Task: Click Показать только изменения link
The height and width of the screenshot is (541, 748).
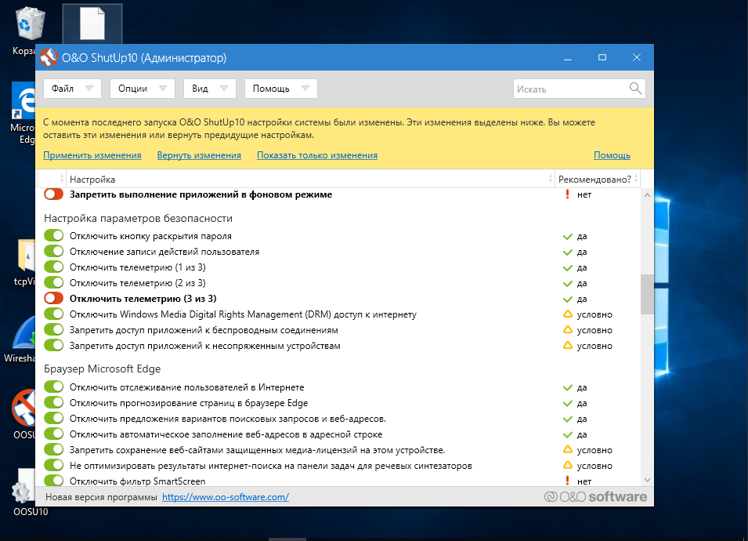Action: [317, 155]
